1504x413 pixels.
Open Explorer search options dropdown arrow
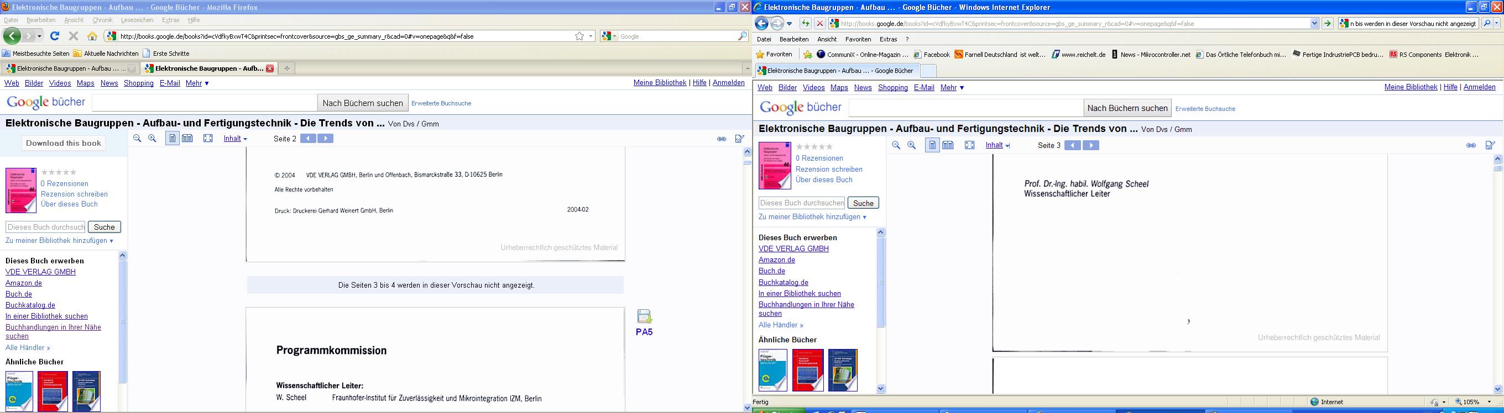coord(1497,23)
